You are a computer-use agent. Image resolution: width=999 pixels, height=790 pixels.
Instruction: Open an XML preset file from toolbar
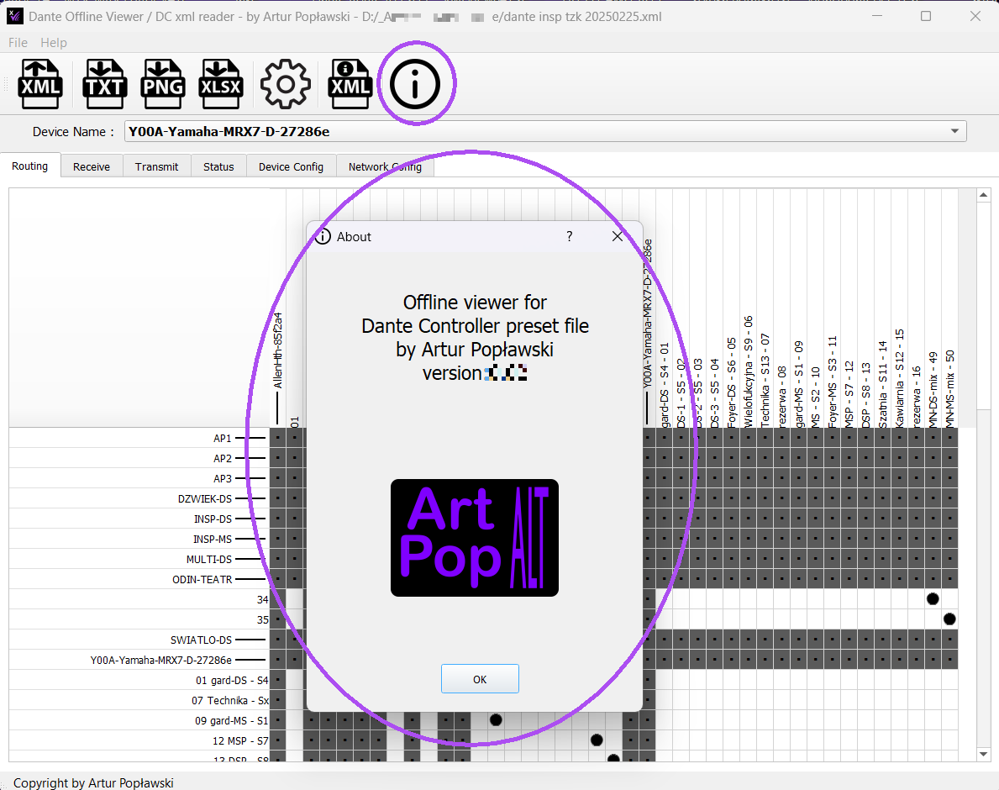click(x=41, y=84)
